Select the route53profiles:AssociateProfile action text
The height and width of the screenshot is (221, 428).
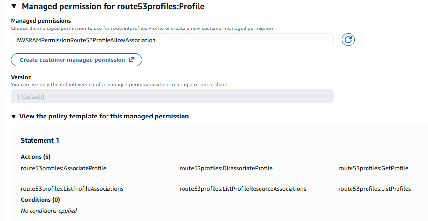pos(63,168)
